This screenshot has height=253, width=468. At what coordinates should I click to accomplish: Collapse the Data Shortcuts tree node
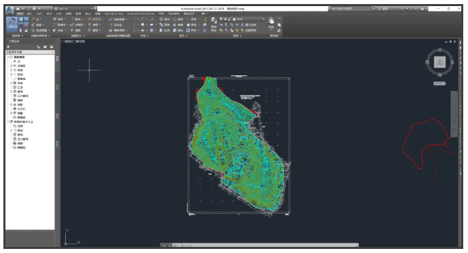(7, 121)
